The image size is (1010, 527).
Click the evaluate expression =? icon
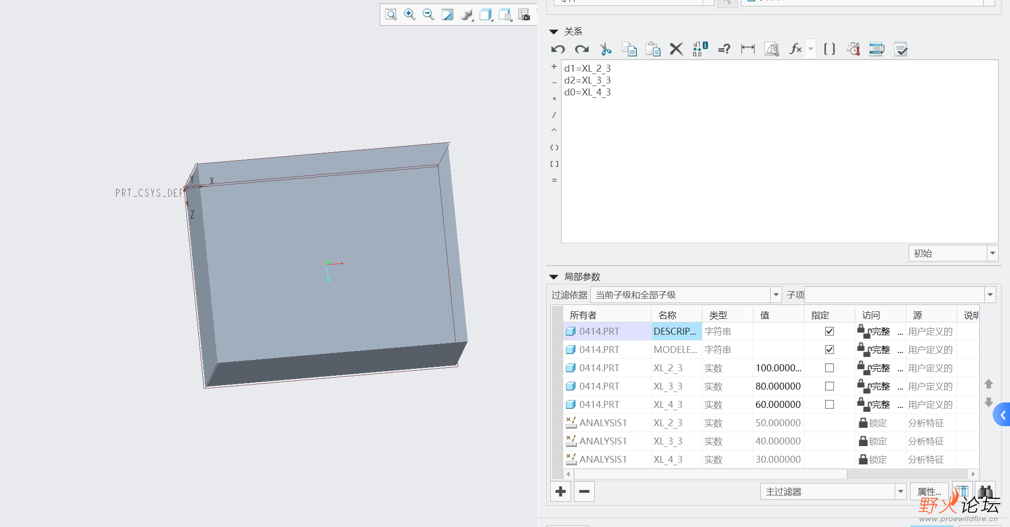click(x=724, y=49)
